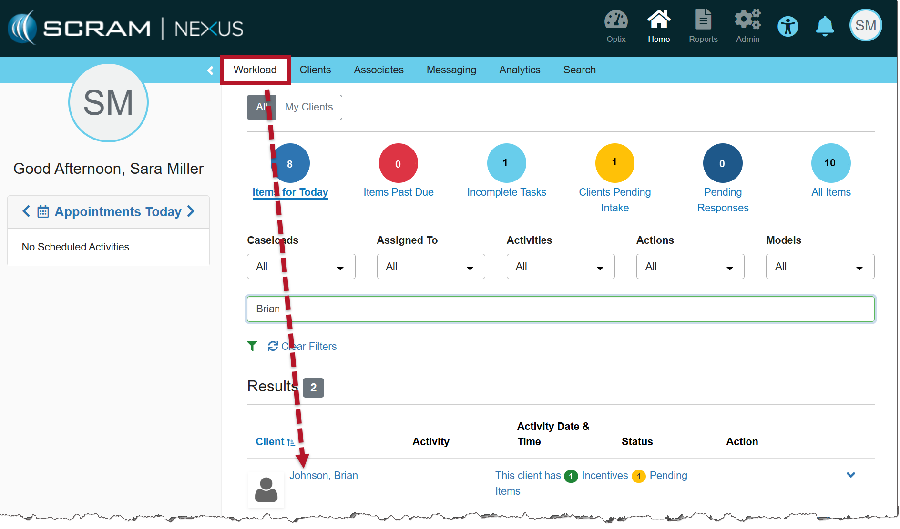Toggle the All clients view
Image resolution: width=900 pixels, height=529 pixels.
[x=261, y=107]
